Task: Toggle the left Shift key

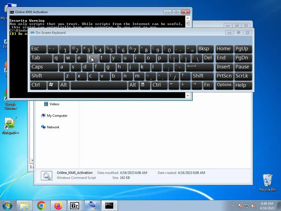Action: point(47,76)
